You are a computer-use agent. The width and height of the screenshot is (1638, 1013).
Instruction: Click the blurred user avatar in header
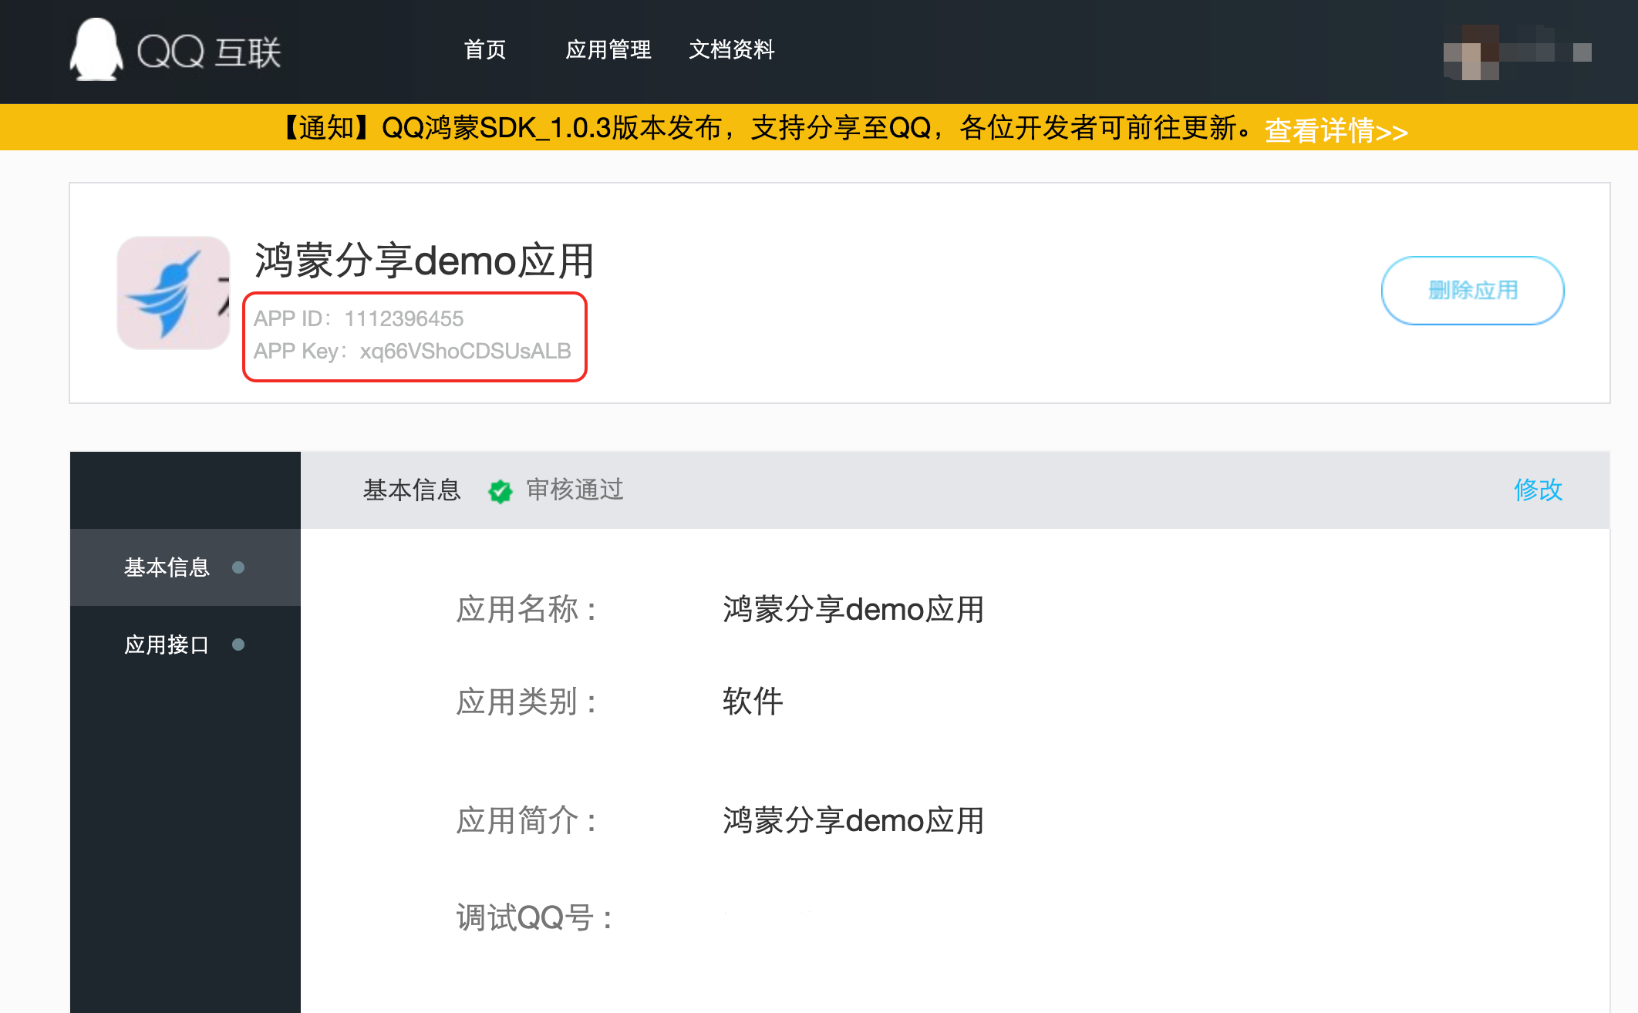(1471, 52)
